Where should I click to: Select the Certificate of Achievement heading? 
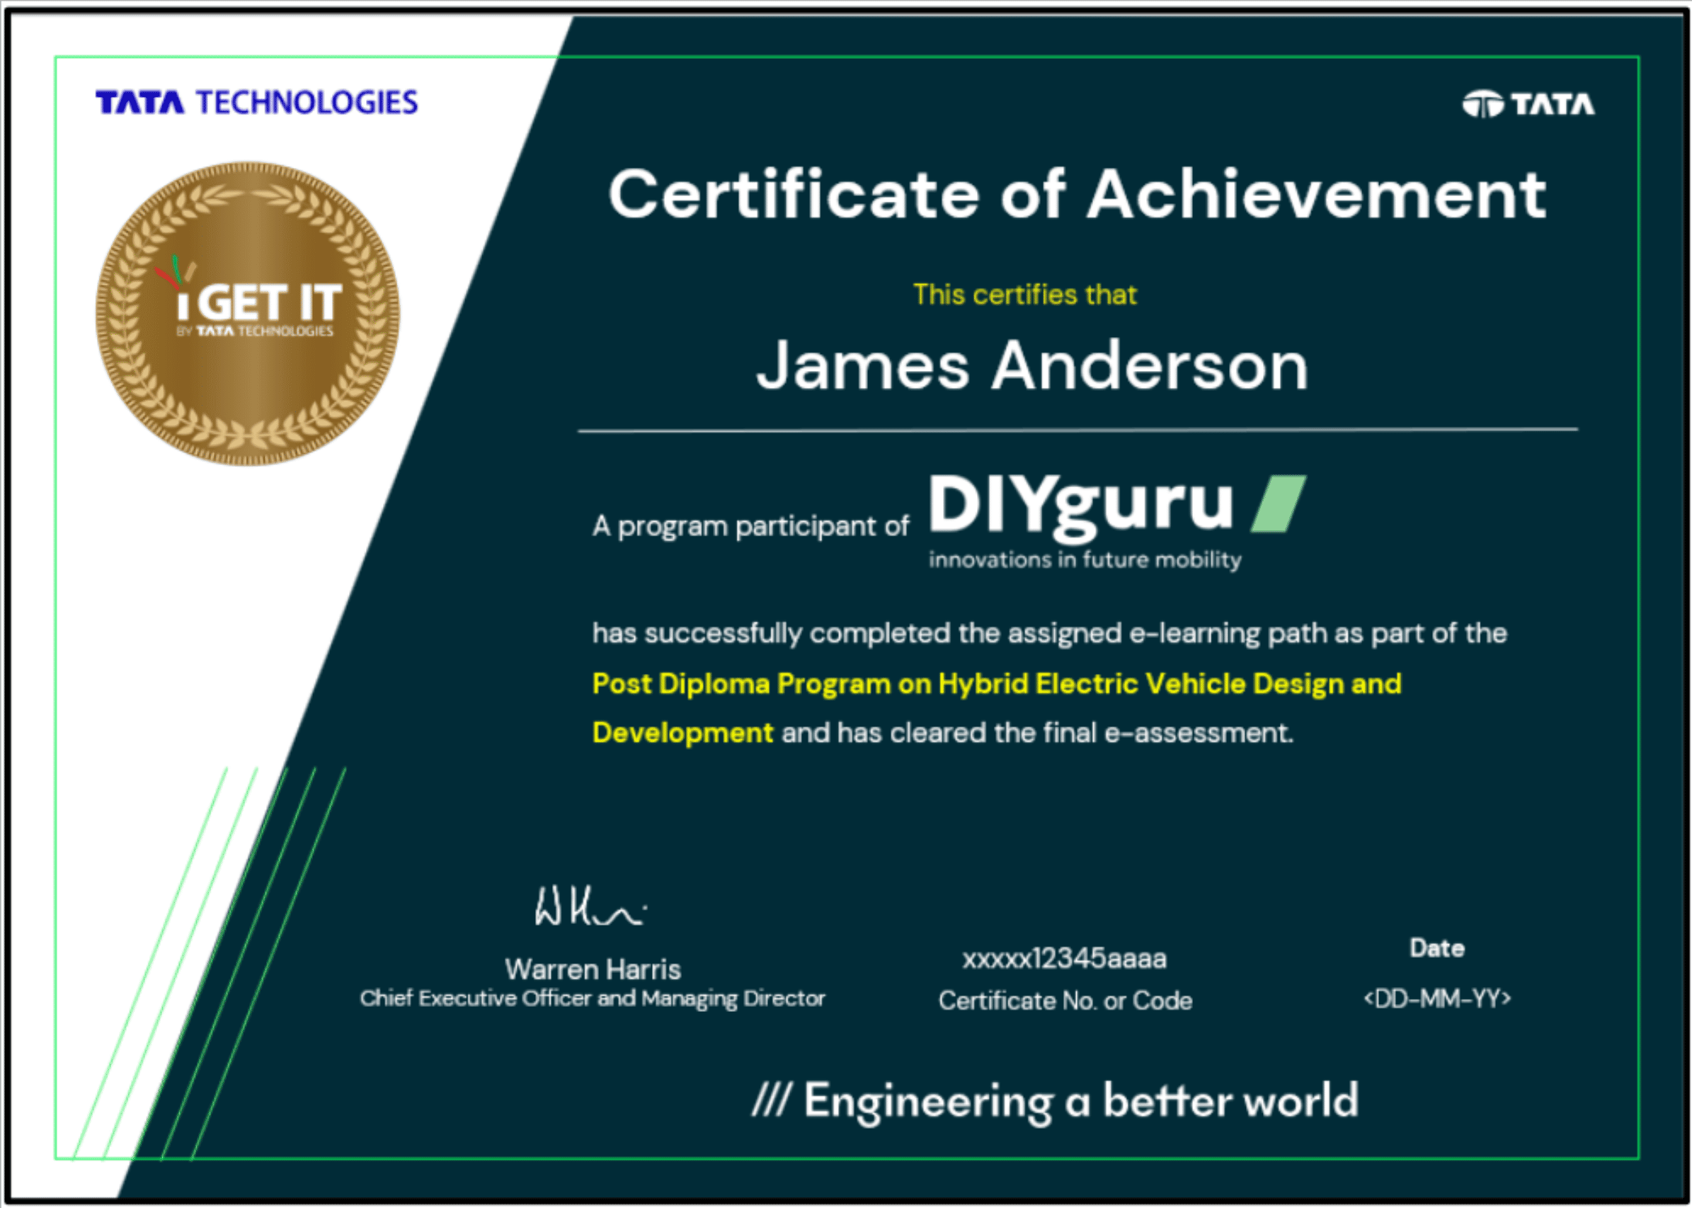(1077, 195)
